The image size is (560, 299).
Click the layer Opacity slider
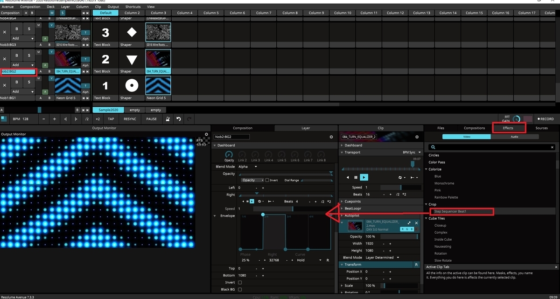point(286,174)
